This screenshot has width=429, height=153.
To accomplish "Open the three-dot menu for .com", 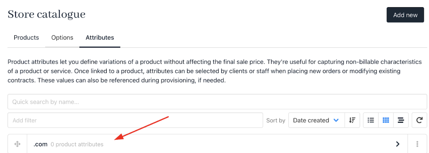I will click(417, 144).
